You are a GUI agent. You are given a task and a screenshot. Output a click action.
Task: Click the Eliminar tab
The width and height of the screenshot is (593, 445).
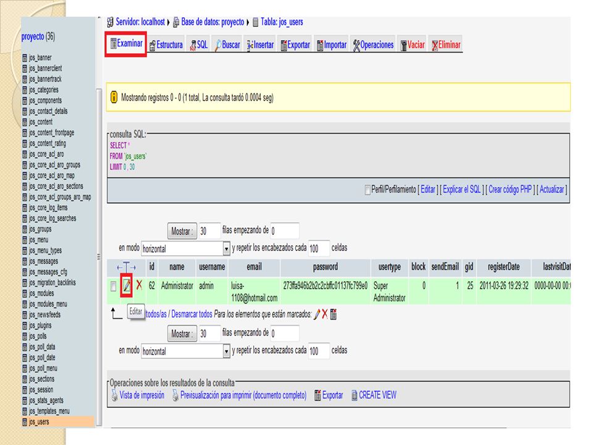[446, 45]
